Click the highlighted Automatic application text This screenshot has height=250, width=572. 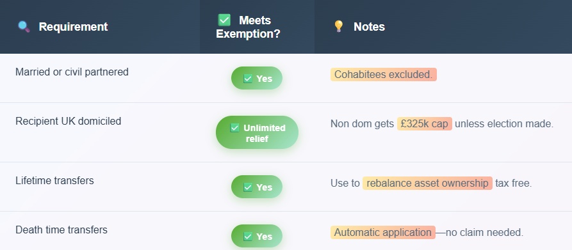(383, 233)
